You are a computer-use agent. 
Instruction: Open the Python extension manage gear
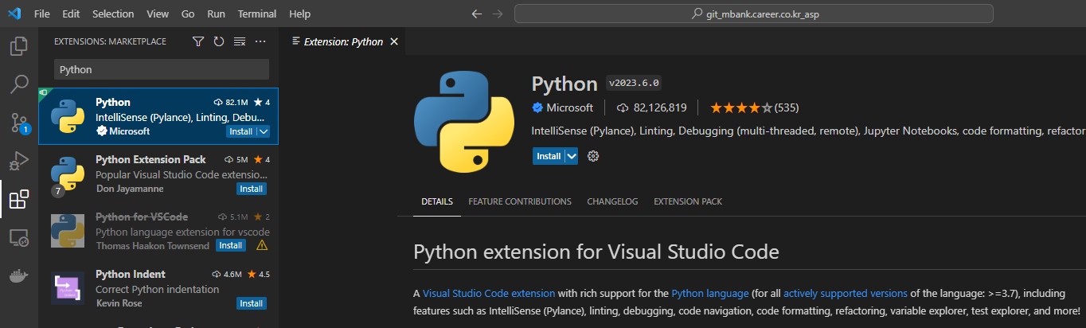(x=592, y=156)
